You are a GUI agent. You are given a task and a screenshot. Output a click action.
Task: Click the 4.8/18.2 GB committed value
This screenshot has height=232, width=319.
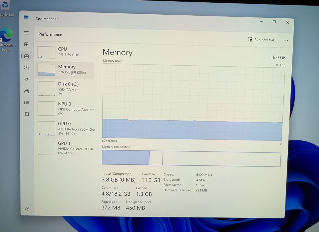tap(116, 194)
